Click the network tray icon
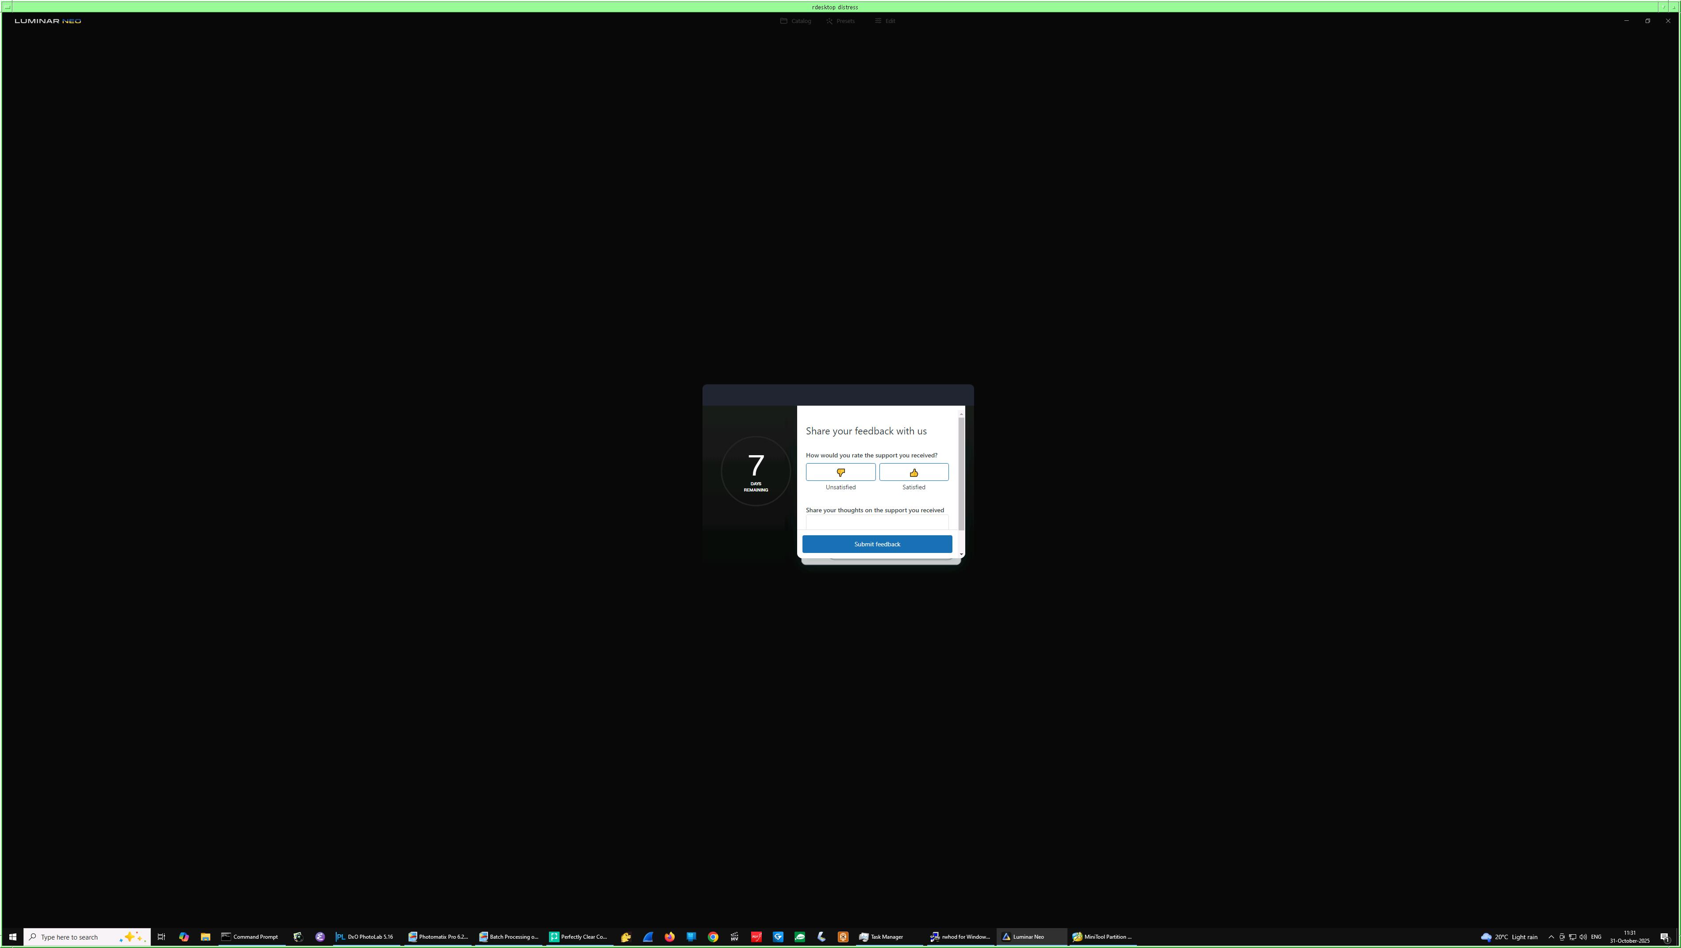The height and width of the screenshot is (948, 1681). click(x=1573, y=937)
